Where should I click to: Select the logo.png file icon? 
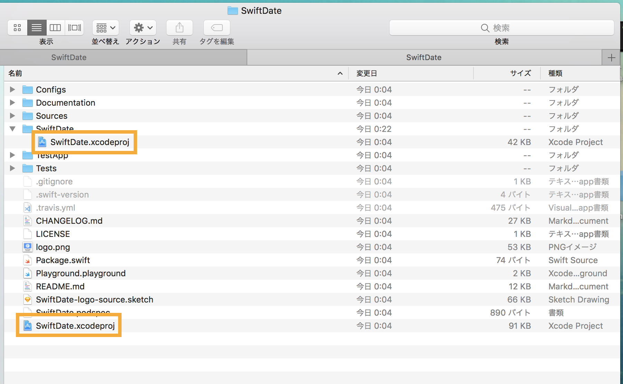pyautogui.click(x=28, y=247)
